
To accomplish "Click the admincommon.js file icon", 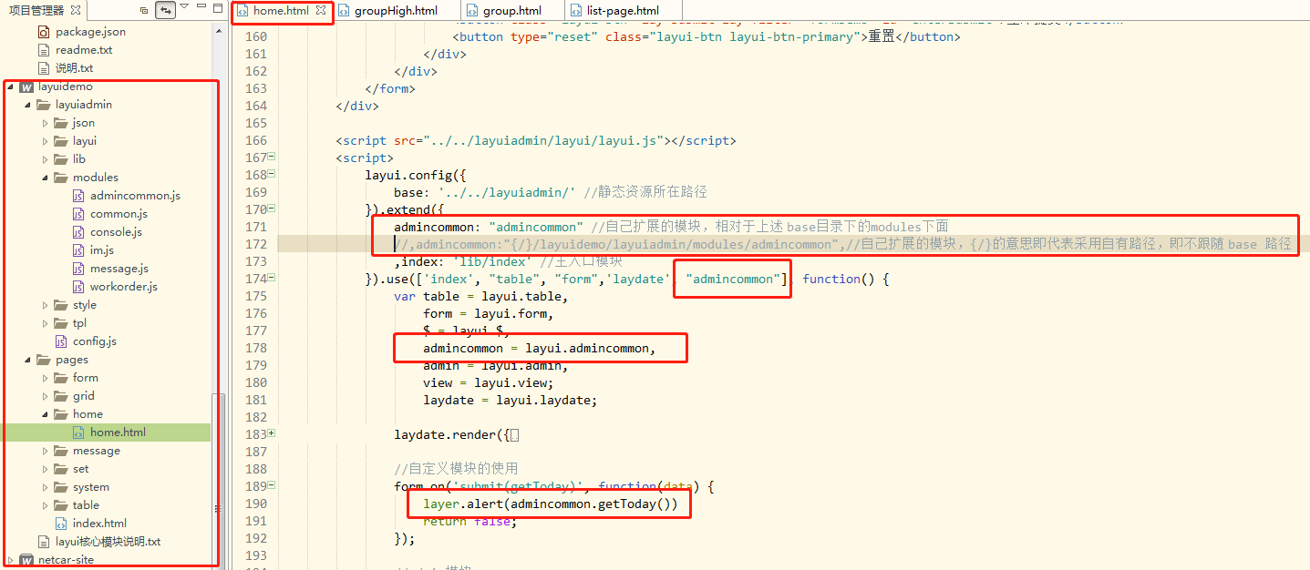I will click(79, 196).
